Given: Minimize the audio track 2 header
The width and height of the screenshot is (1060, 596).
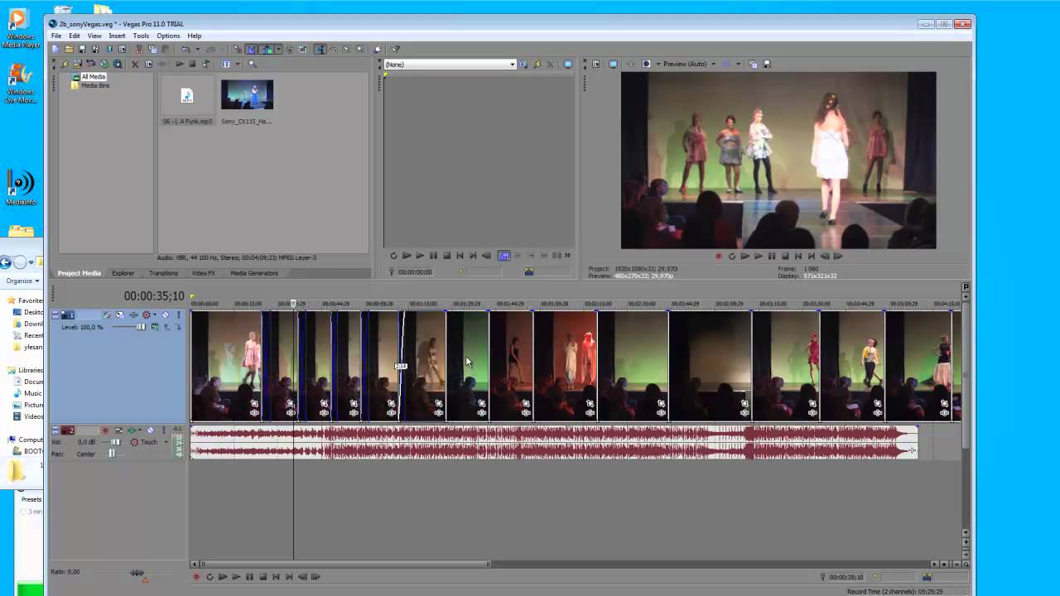Looking at the screenshot, I should [55, 430].
